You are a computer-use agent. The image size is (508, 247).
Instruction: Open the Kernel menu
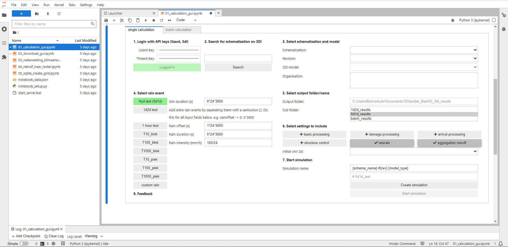(x=59, y=5)
